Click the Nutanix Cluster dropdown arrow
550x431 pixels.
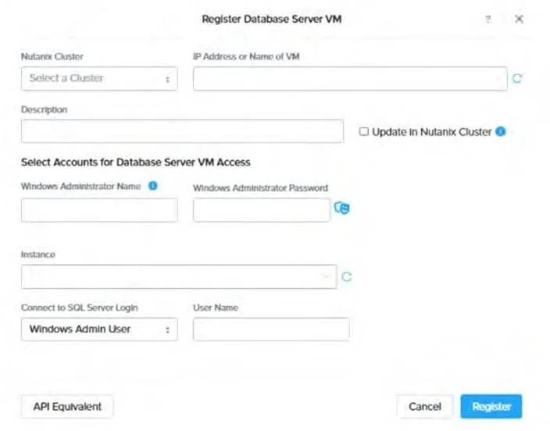click(x=168, y=80)
